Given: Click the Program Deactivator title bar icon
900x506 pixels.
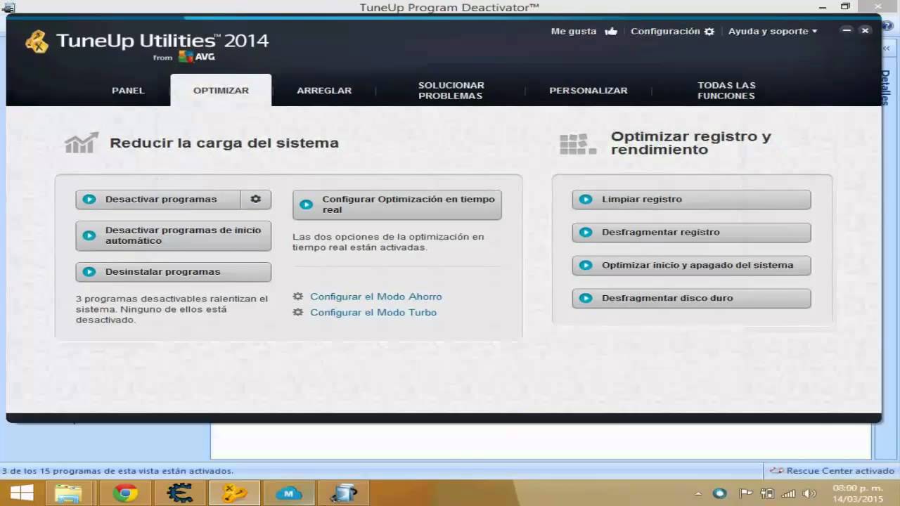Looking at the screenshot, I should [x=8, y=7].
